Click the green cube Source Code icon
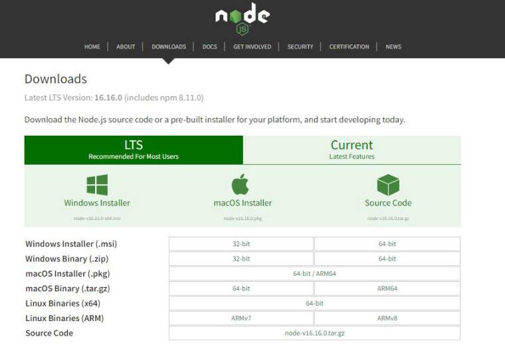This screenshot has height=355, width=505. coord(388,185)
